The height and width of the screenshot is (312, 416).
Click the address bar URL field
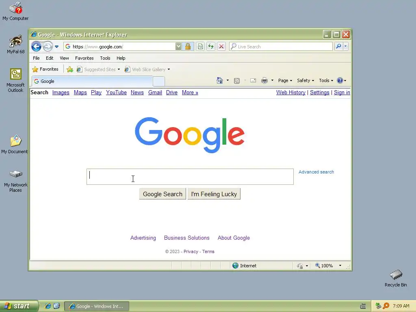coord(119,47)
